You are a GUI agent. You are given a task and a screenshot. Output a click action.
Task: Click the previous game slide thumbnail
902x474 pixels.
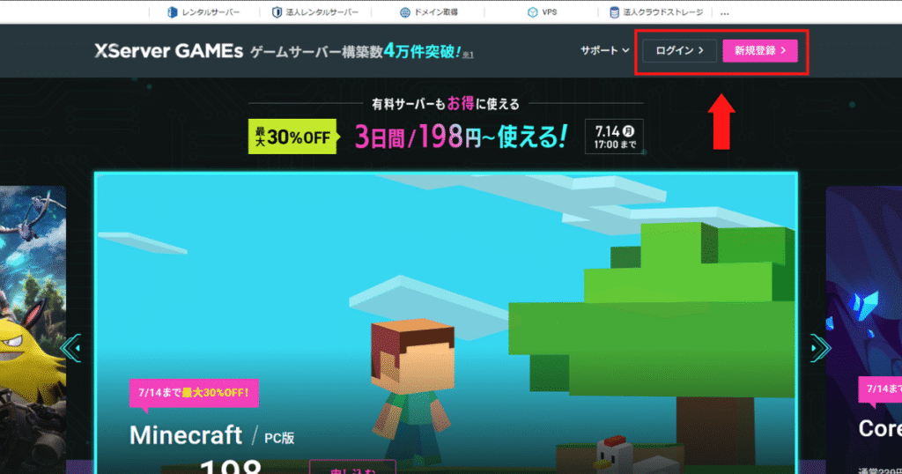coord(33,330)
